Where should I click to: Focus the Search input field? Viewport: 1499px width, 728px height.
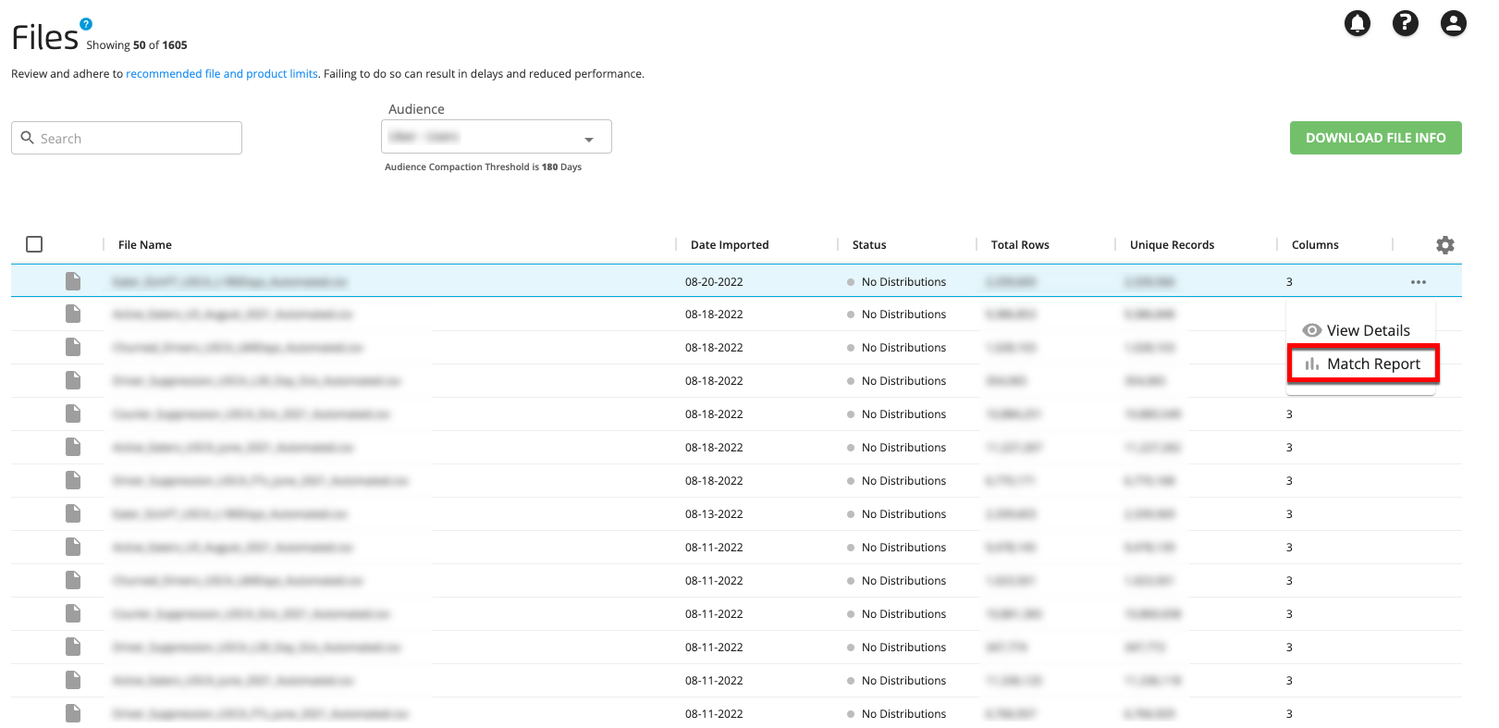[127, 138]
